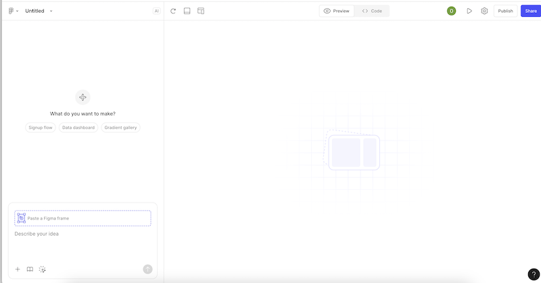Click the sparkle icon above prompt heading
541x283 pixels.
83,97
